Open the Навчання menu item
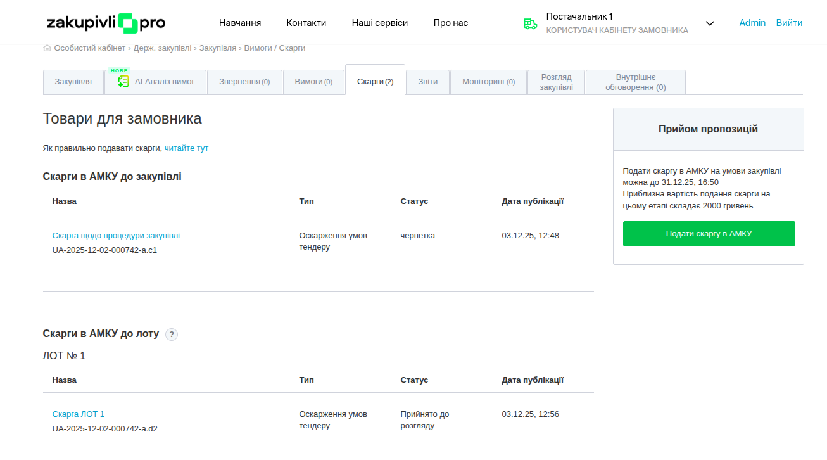827x460 pixels. coord(240,23)
